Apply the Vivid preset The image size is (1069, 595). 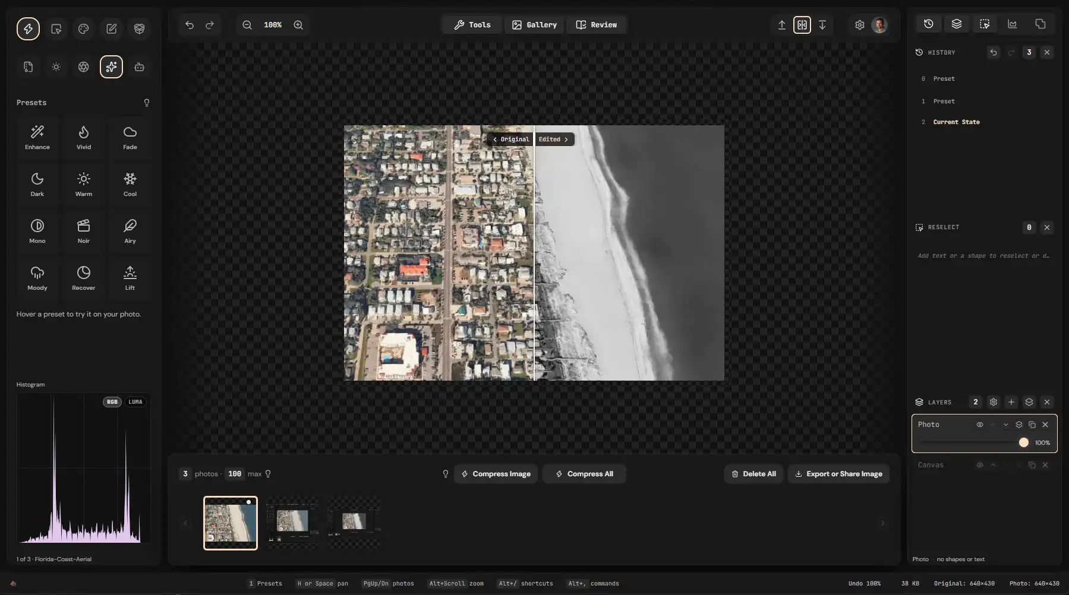[84, 138]
